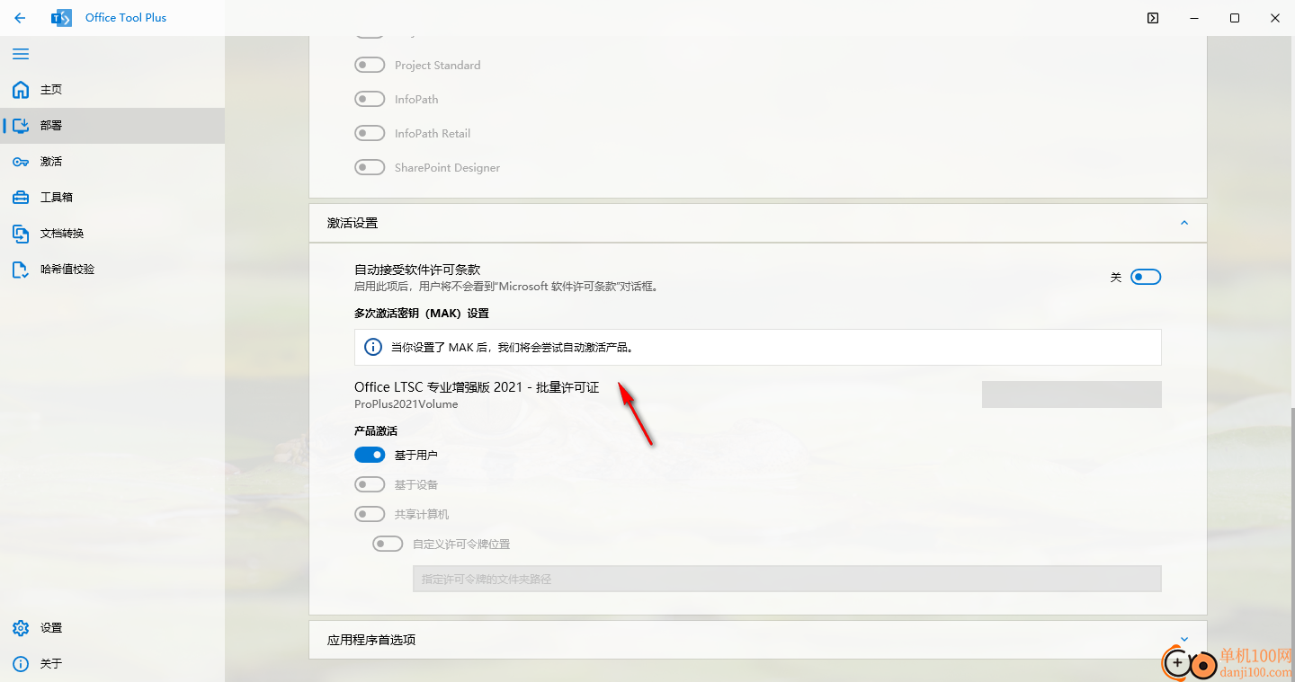Image resolution: width=1295 pixels, height=682 pixels.
Task: Click the 激活设置 section header
Action: click(x=758, y=223)
